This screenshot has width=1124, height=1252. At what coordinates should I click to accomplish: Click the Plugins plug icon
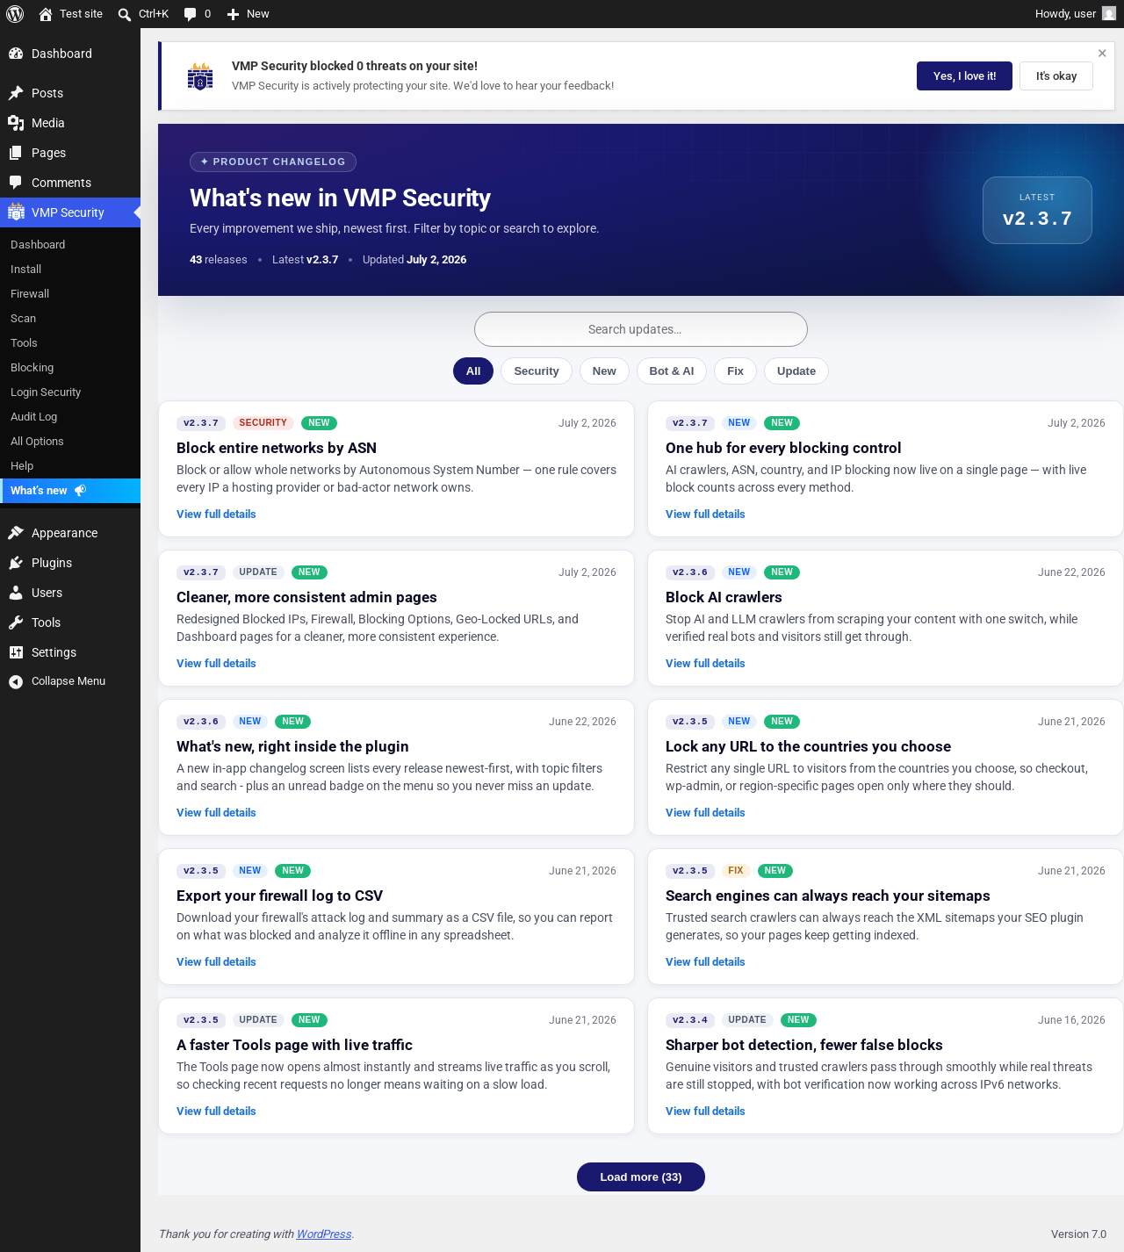pyautogui.click(x=16, y=563)
